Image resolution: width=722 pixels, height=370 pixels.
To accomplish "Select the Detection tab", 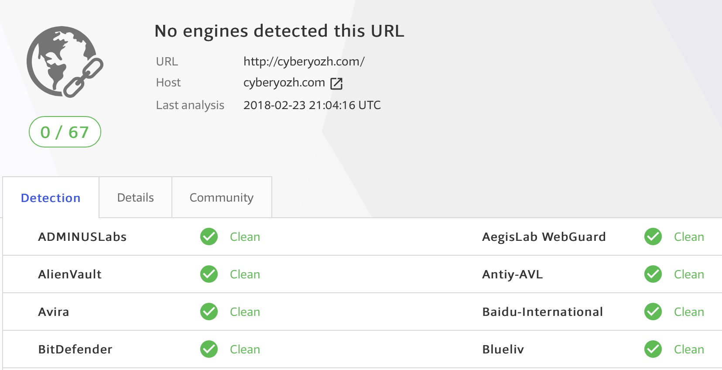I will tap(51, 198).
